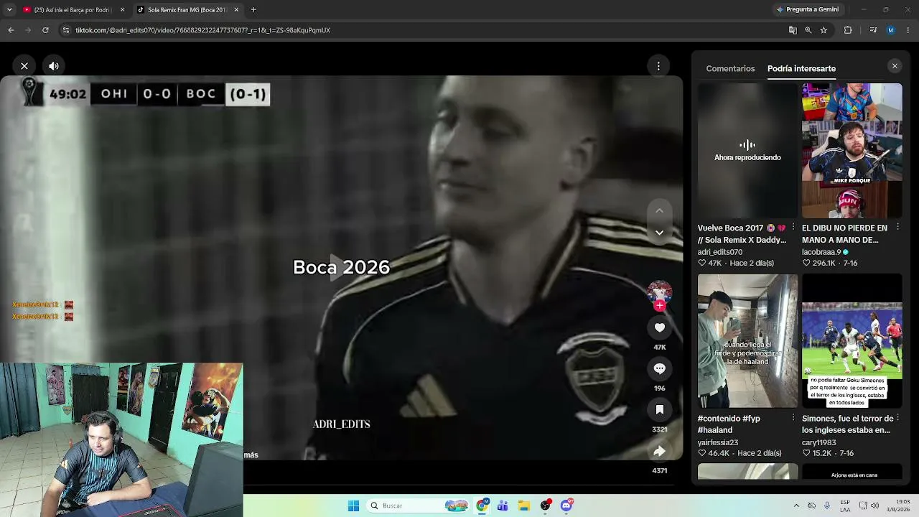
Task: Like the video with the heart icon
Action: 659,327
